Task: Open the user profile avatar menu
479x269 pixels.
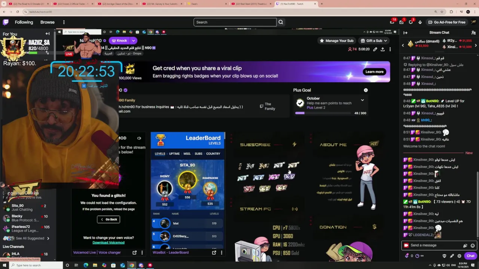Action: [473, 22]
